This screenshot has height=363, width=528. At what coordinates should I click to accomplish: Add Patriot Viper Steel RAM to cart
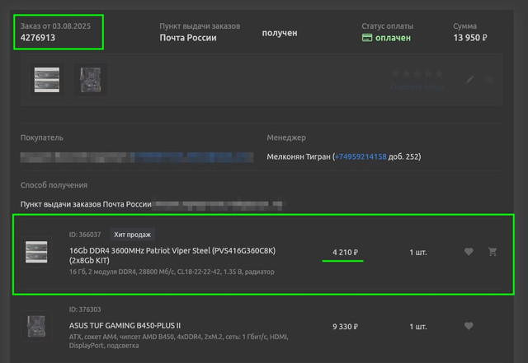coord(493,252)
